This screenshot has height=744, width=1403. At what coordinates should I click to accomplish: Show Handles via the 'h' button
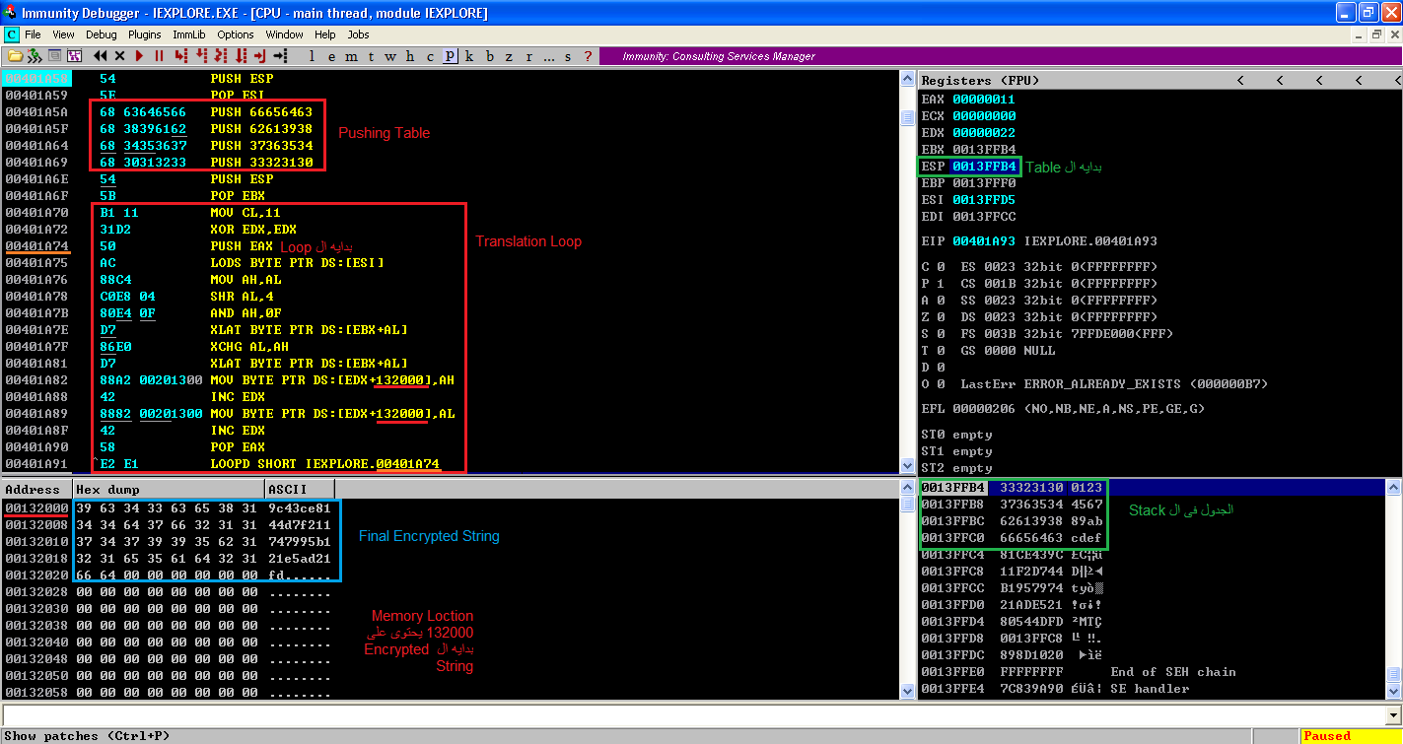(x=410, y=56)
